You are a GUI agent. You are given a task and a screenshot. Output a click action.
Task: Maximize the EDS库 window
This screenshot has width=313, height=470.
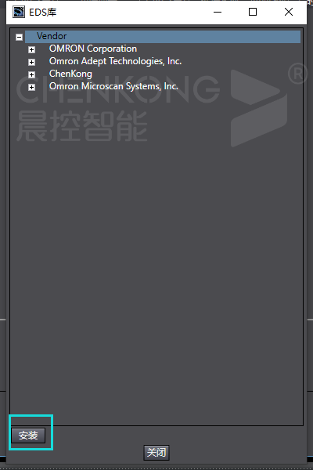(x=253, y=12)
